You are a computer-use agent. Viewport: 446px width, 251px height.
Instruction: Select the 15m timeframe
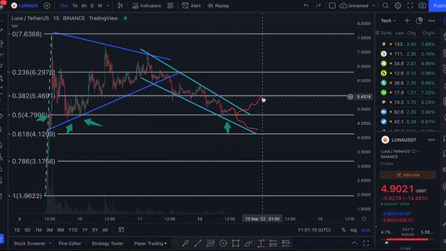tap(63, 6)
